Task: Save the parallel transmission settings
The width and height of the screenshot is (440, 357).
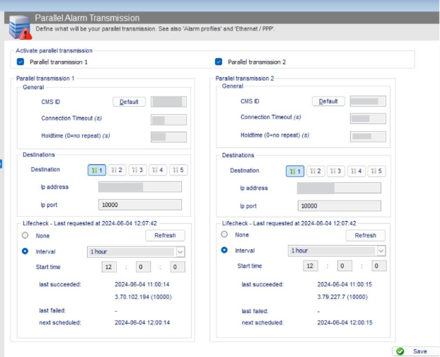Action: tap(415, 351)
